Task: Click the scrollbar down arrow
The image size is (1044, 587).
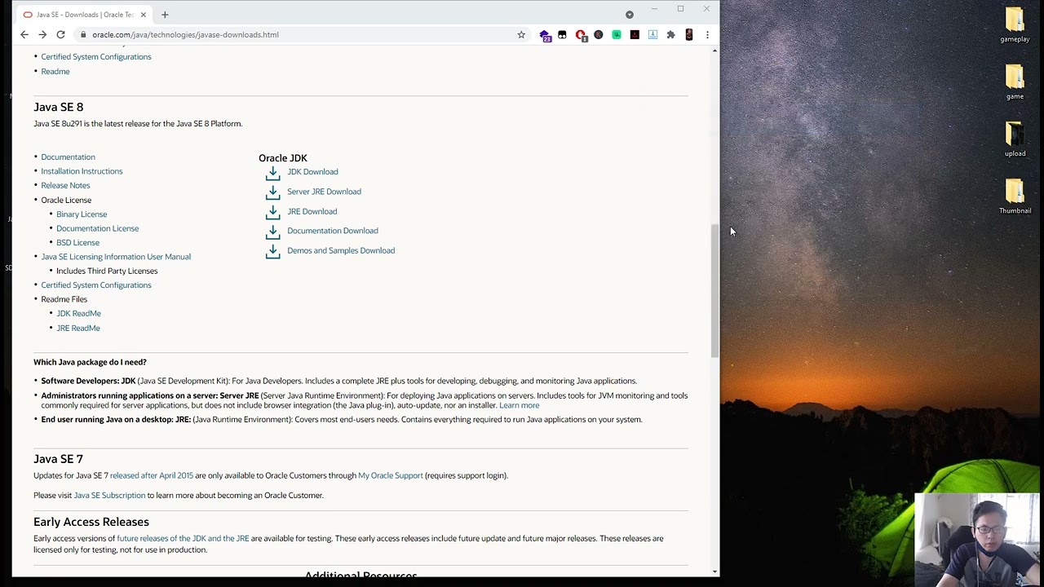Action: [x=715, y=572]
